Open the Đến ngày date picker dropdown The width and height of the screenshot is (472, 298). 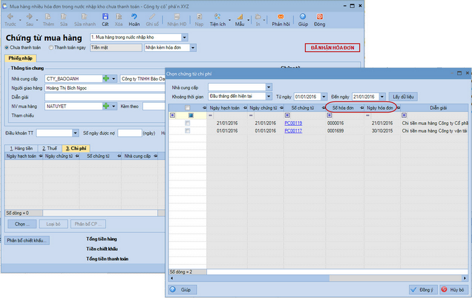382,97
